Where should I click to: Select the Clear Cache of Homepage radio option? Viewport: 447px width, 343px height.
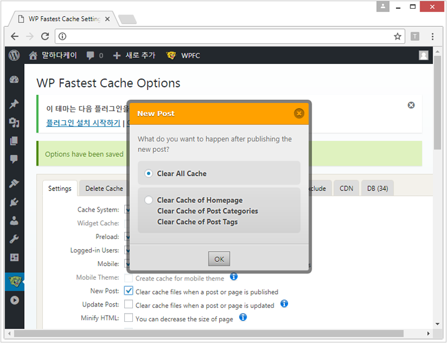(148, 200)
